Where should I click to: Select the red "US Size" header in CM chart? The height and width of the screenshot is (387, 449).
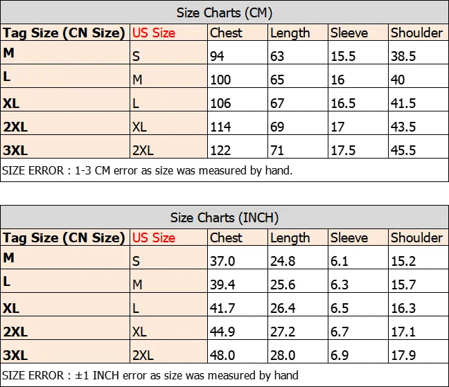(x=154, y=33)
